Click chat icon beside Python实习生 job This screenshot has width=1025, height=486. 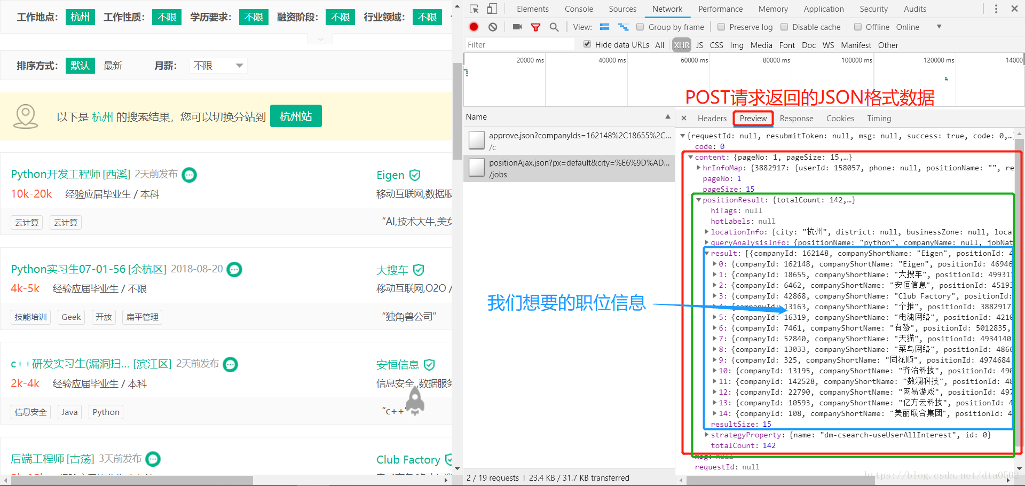(234, 270)
